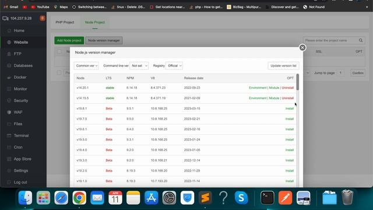The width and height of the screenshot is (373, 210).
Task: Install Node v19.2.0
Action: click(x=290, y=171)
